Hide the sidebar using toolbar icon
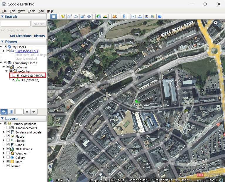Viewport: 225px width, 182px height. click(x=53, y=16)
